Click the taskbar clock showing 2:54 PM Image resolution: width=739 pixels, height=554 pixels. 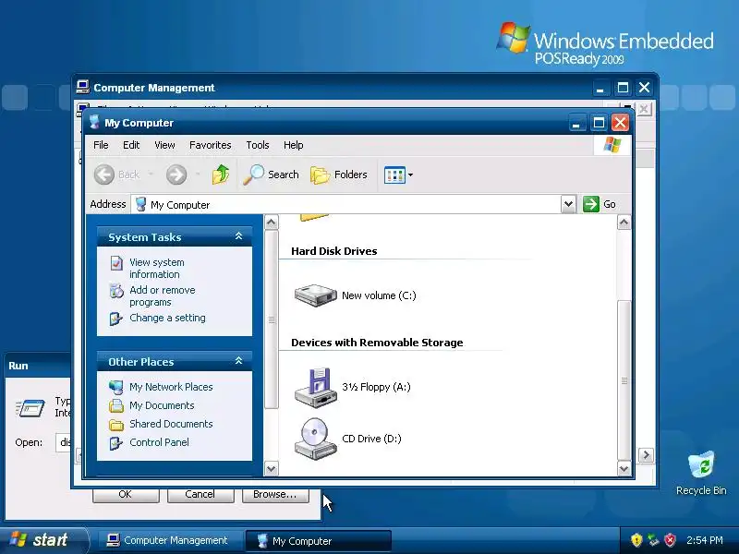704,540
